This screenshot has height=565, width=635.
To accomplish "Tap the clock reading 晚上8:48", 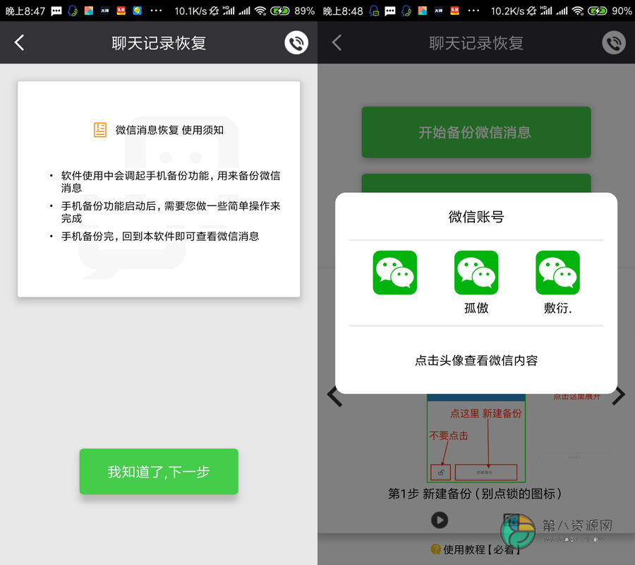I will click(343, 11).
